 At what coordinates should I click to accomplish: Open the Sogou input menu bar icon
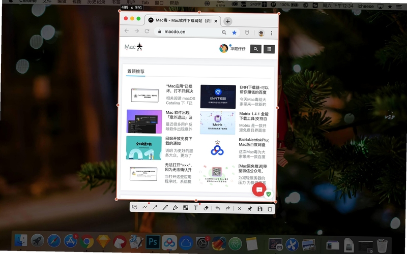click(315, 5)
